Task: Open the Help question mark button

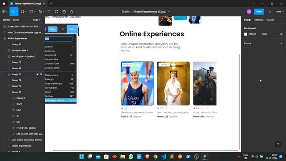Action: (x=278, y=144)
